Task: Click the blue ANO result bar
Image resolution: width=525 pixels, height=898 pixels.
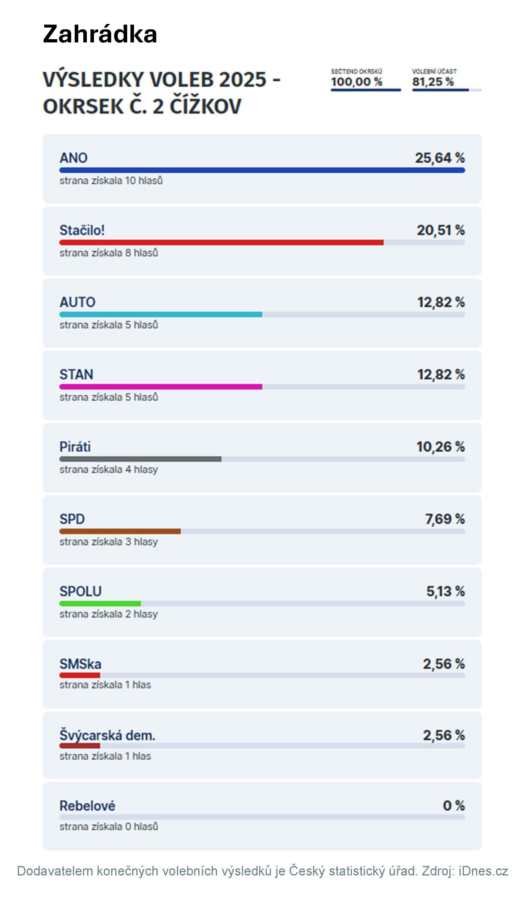Action: point(262,170)
